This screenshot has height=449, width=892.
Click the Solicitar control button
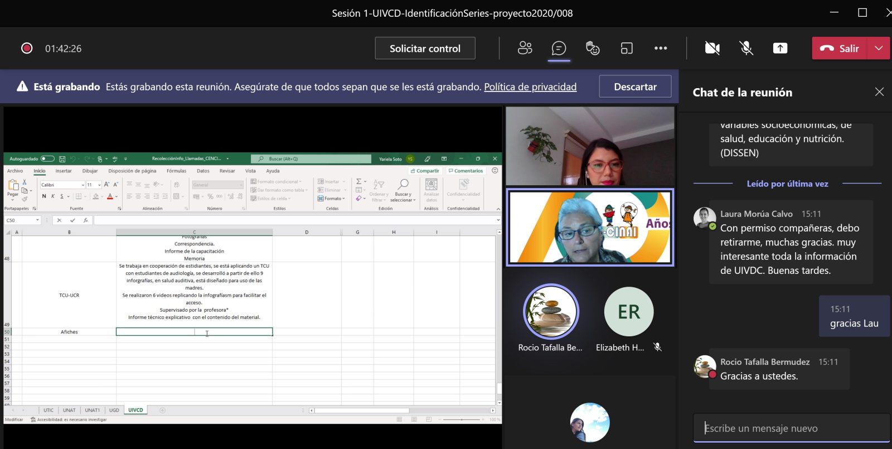425,49
